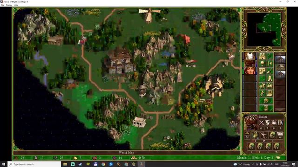
Task: Click the wood resource count 24
Action: click(22, 158)
